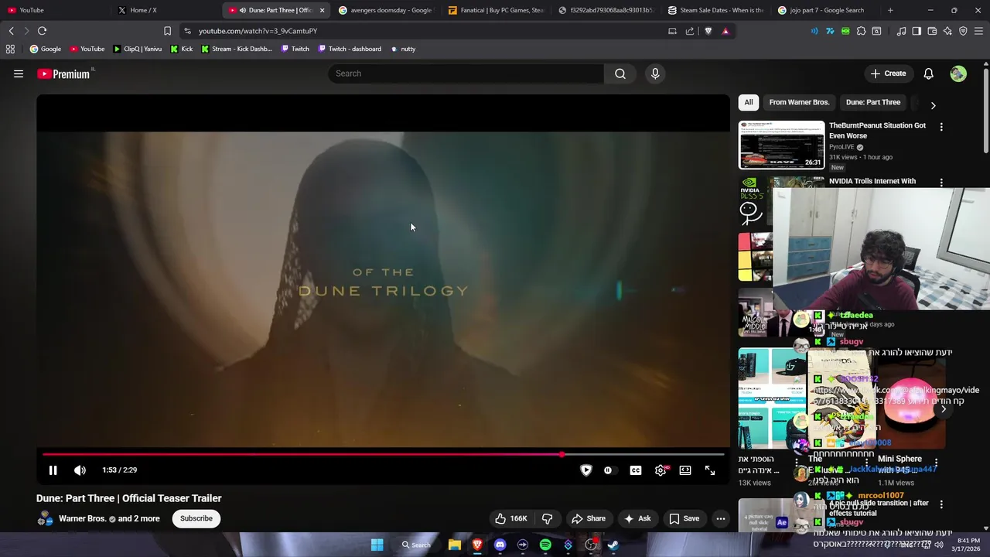Open the browser main hamburger menu
Viewport: 990px width, 557px height.
979,31
